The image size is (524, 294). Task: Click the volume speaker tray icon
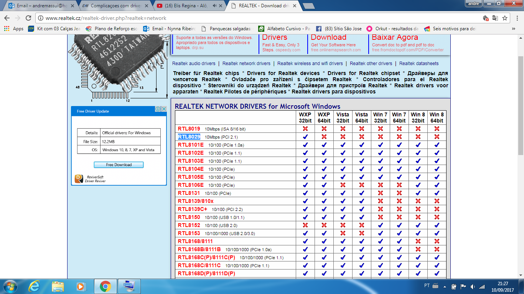(473, 286)
